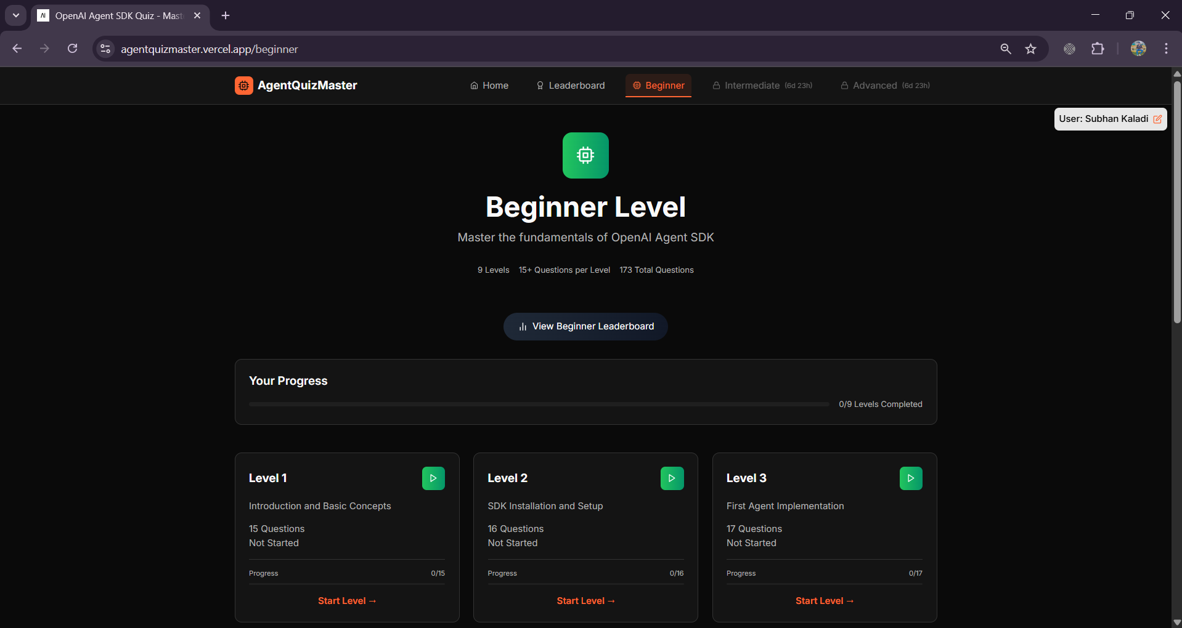Click the locked Advanced nav item
This screenshot has height=628, width=1182.
click(x=885, y=86)
